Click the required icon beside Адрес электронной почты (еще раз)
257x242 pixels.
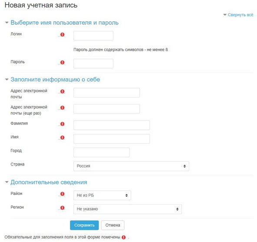click(x=62, y=108)
